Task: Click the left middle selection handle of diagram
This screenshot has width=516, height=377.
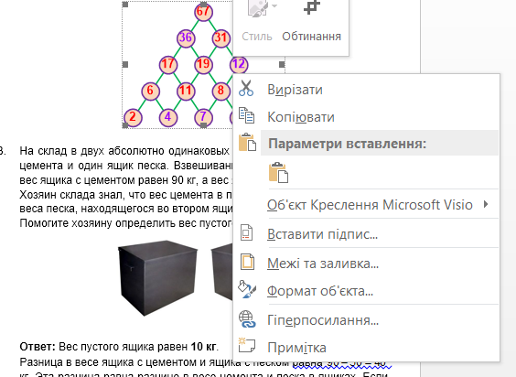Action: pos(125,65)
